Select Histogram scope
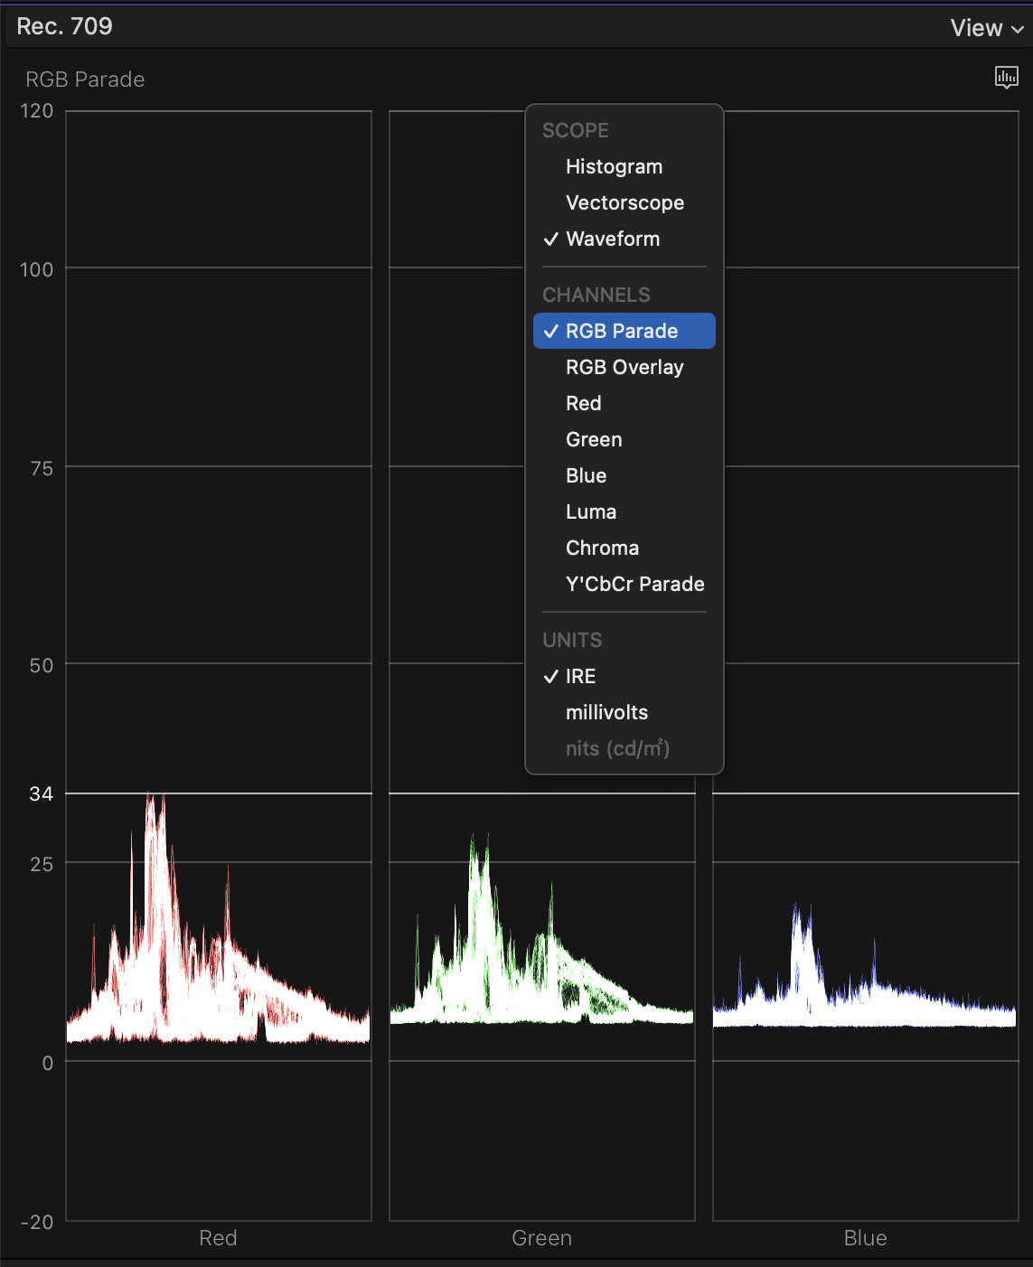The image size is (1033, 1267). (x=624, y=166)
